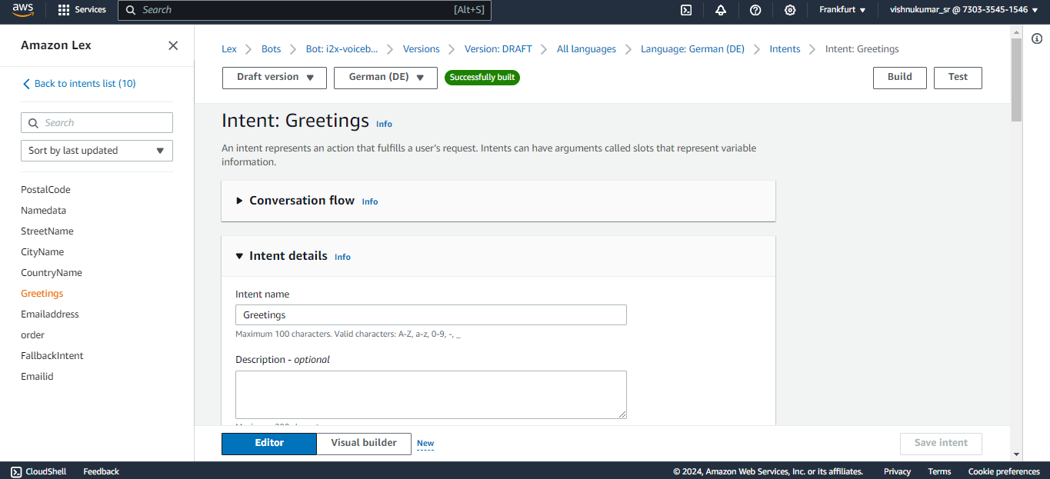Select the FallbackIntent intent
Image resolution: width=1050 pixels, height=479 pixels.
pyautogui.click(x=52, y=356)
